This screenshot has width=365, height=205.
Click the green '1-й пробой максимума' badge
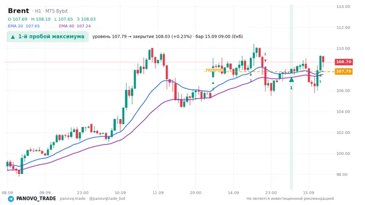click(48, 36)
